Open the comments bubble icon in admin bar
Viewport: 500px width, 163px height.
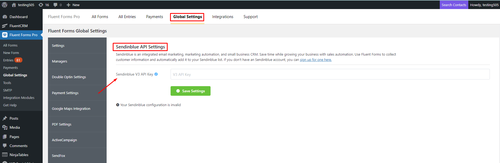click(55, 5)
